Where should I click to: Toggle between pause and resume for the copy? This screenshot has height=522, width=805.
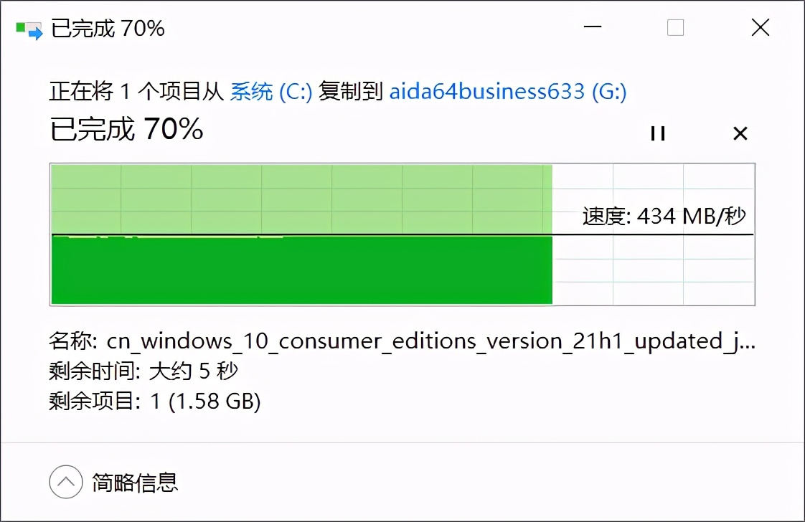(x=658, y=133)
